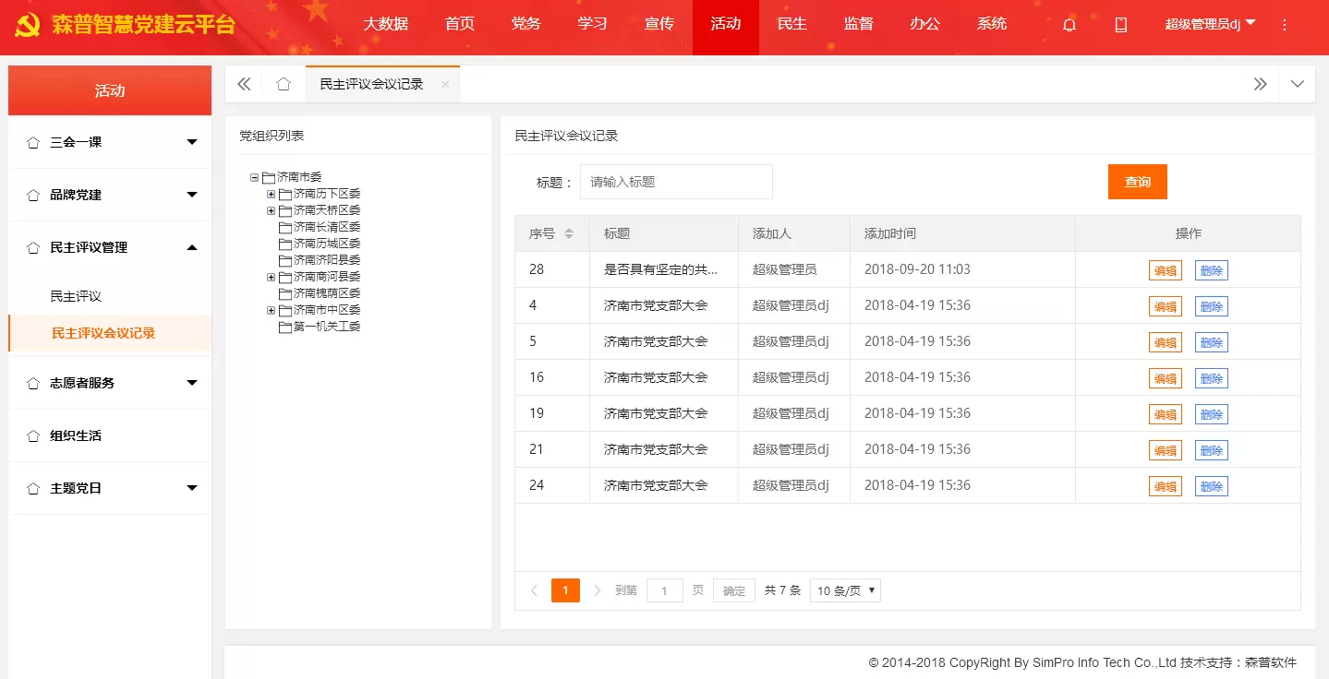
Task: Expand the 济南历下区委 tree node
Action: click(271, 194)
